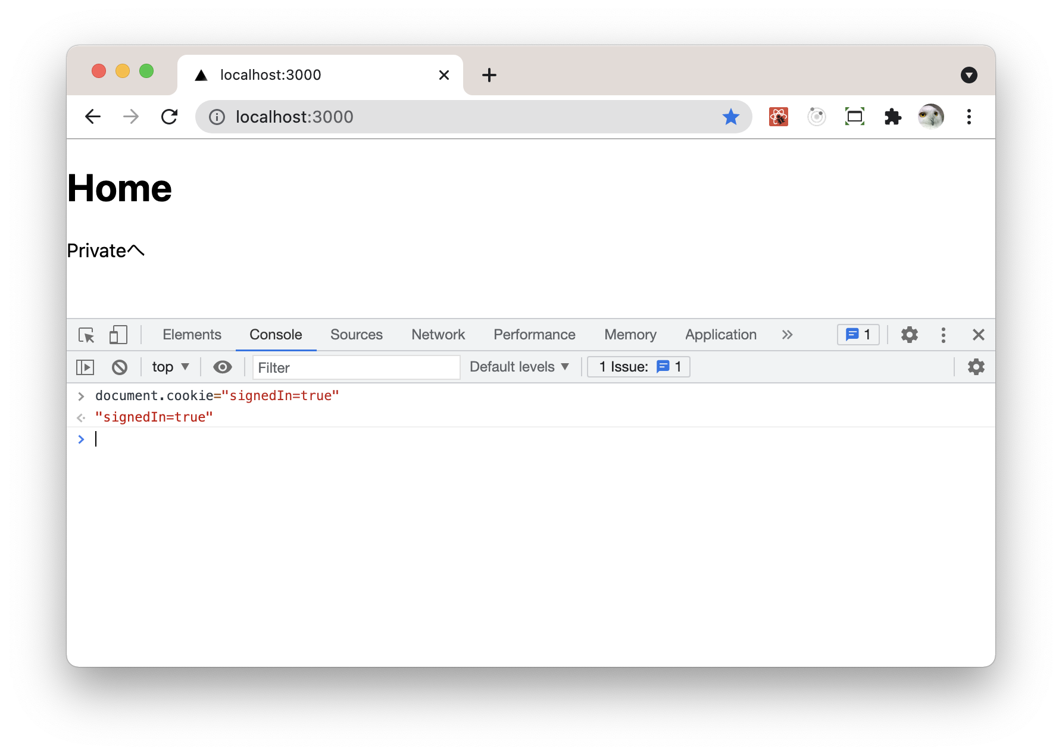Show the console sidebar
This screenshot has width=1062, height=755.
[x=86, y=367]
